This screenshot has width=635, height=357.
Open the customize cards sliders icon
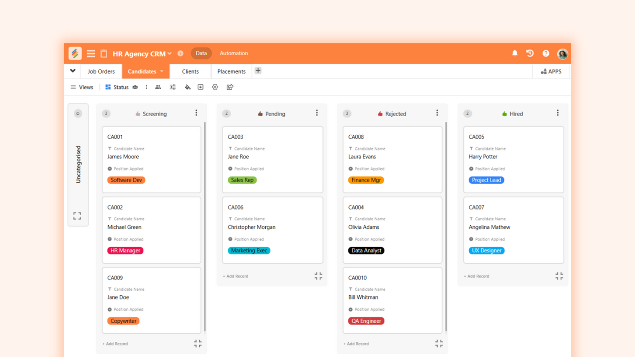172,87
